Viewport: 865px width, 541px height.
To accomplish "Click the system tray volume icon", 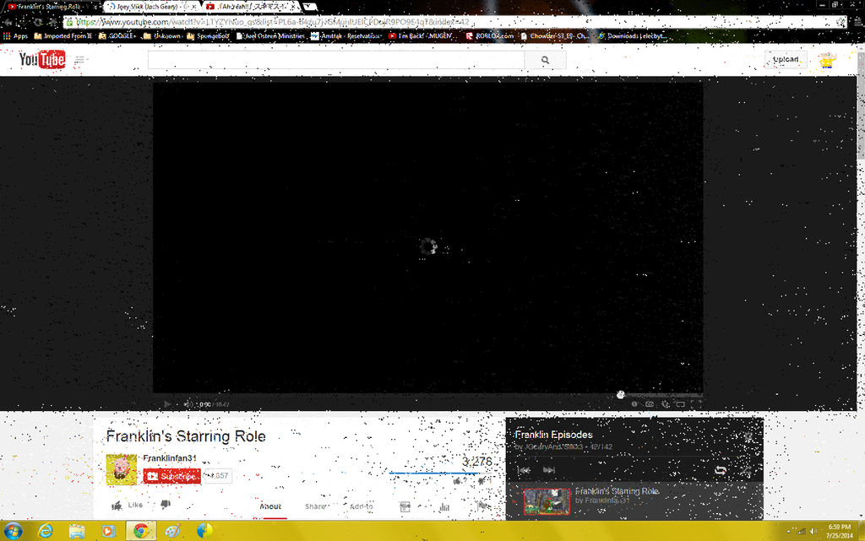I will (x=813, y=531).
